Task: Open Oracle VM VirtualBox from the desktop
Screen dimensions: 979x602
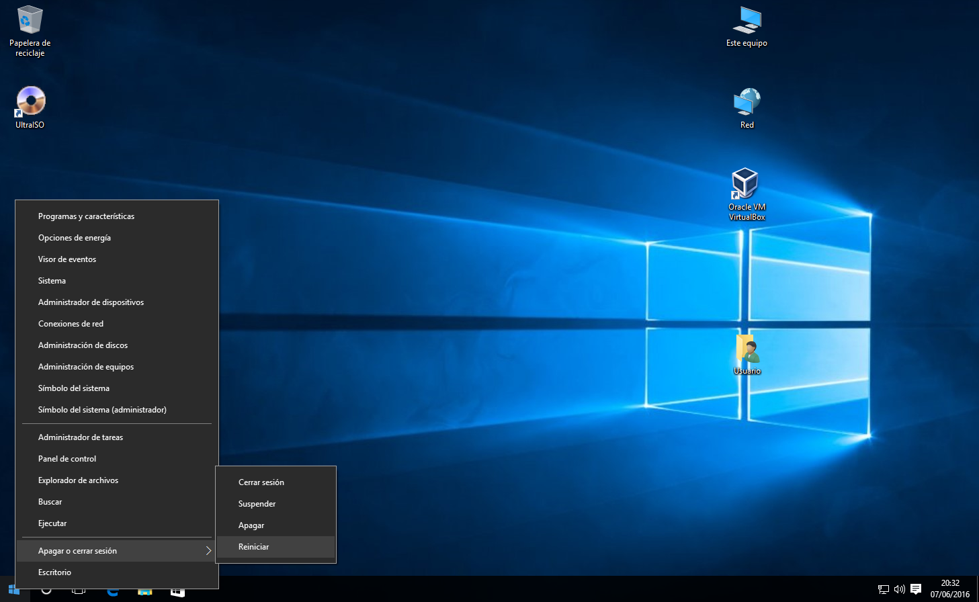Action: point(746,185)
